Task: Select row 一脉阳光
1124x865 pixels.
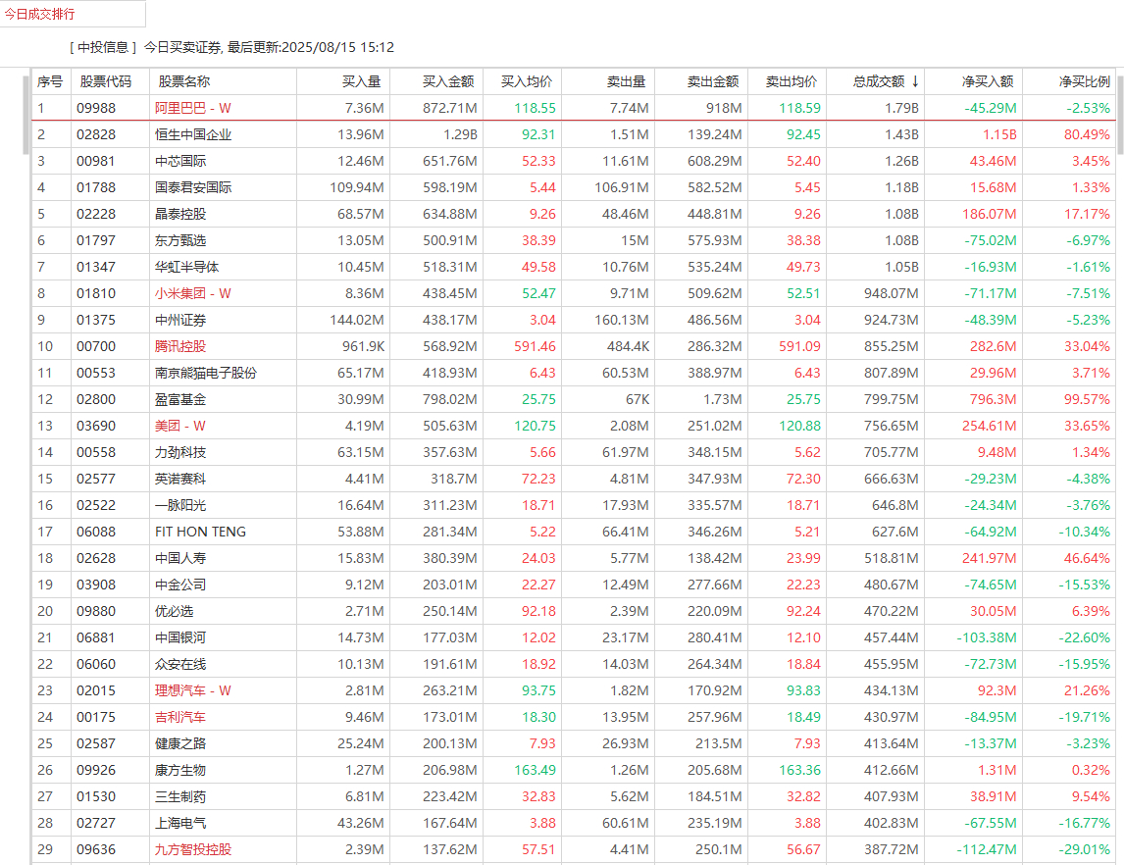Action: (x=574, y=505)
